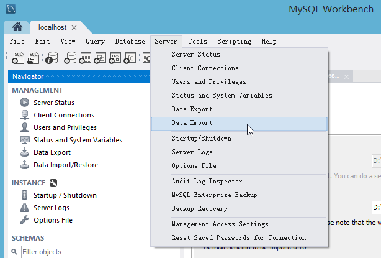Open Options File in Navigator
The image size is (381, 258).
tap(53, 220)
